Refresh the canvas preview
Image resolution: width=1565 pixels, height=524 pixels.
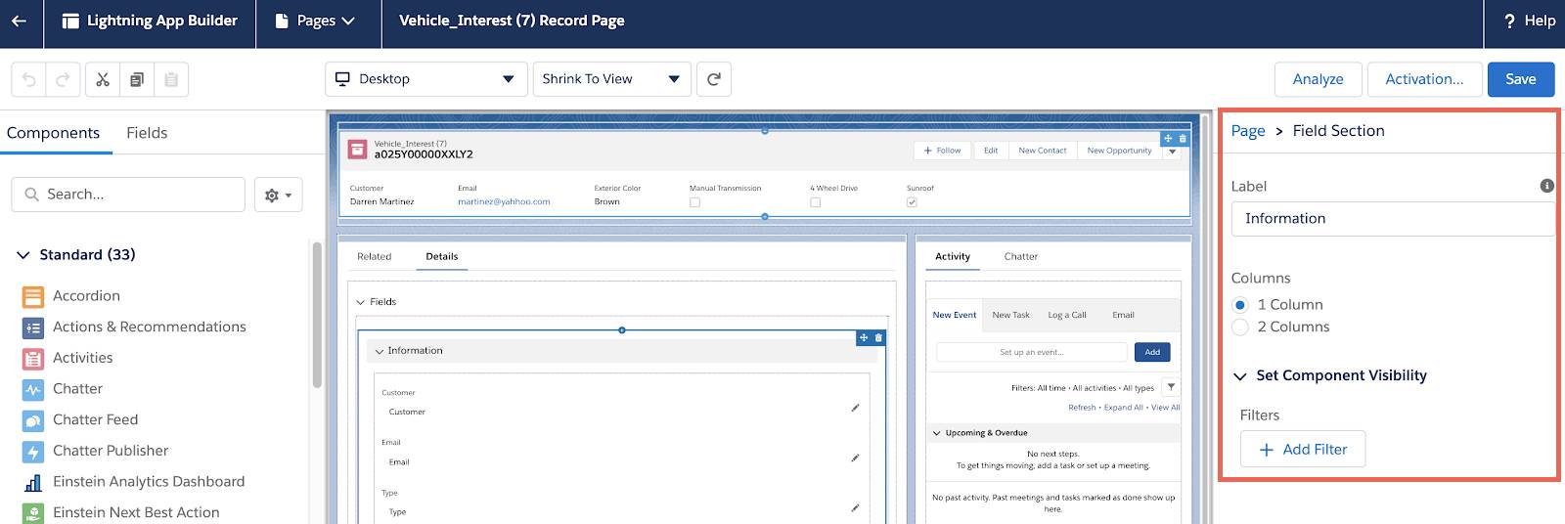point(714,79)
